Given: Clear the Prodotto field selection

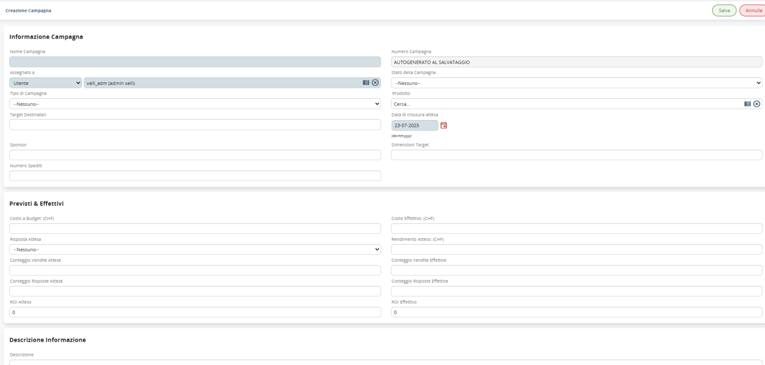Looking at the screenshot, I should 757,104.
